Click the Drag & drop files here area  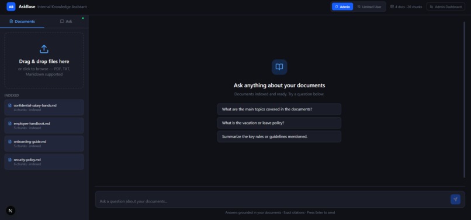point(44,61)
